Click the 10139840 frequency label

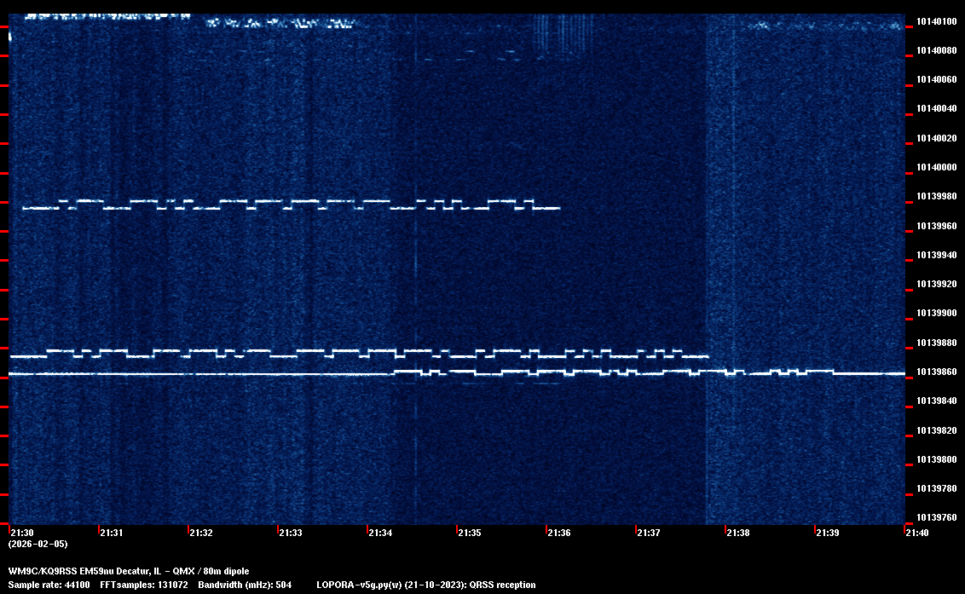[x=937, y=401]
